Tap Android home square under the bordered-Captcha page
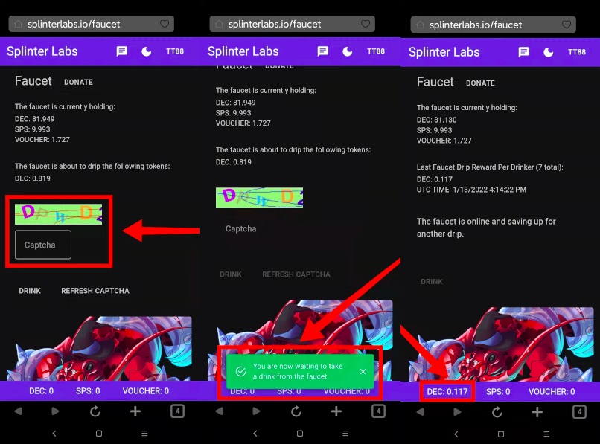The image size is (600, 444). pyautogui.click(x=99, y=434)
